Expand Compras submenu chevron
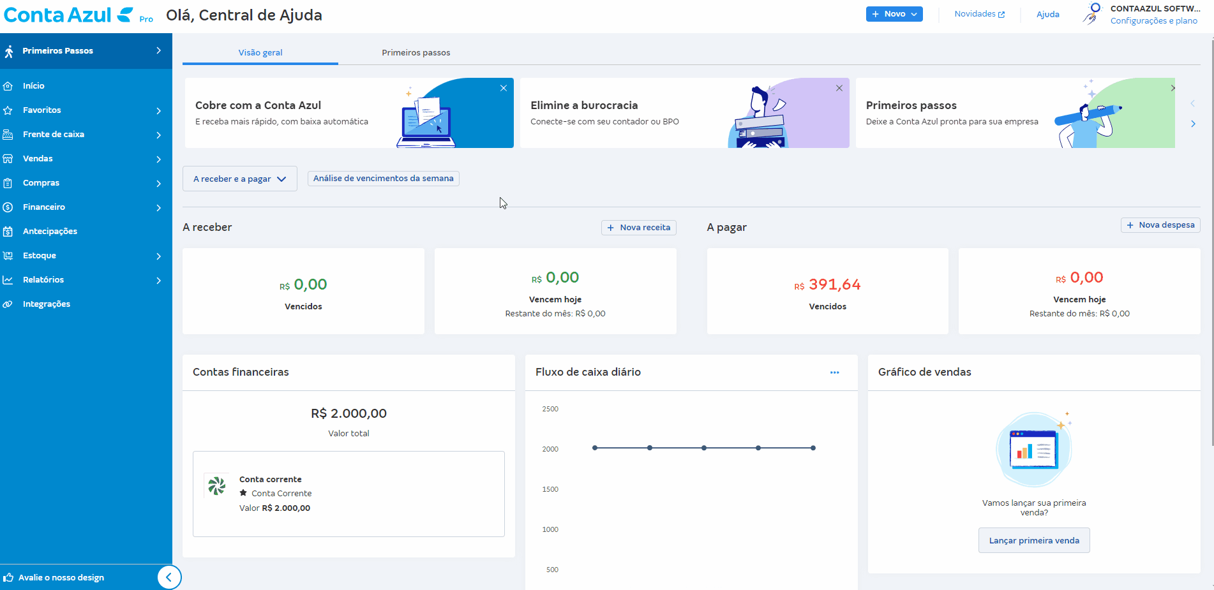Screen dimensions: 1214x590 159,183
